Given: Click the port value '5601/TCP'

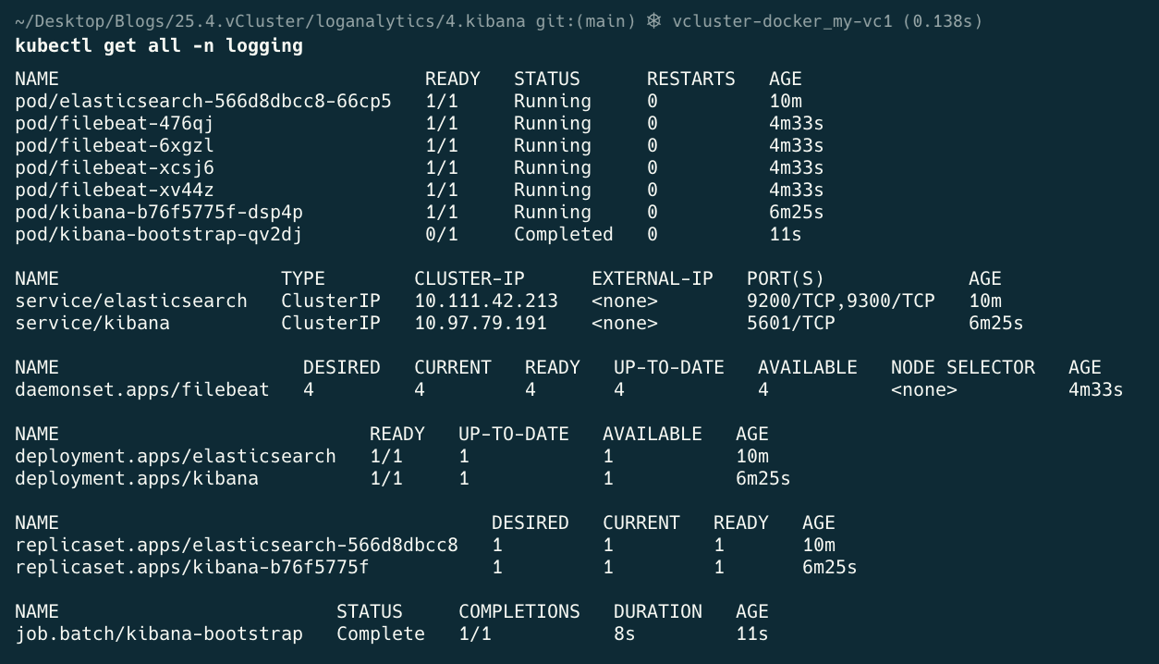Looking at the screenshot, I should click(791, 323).
